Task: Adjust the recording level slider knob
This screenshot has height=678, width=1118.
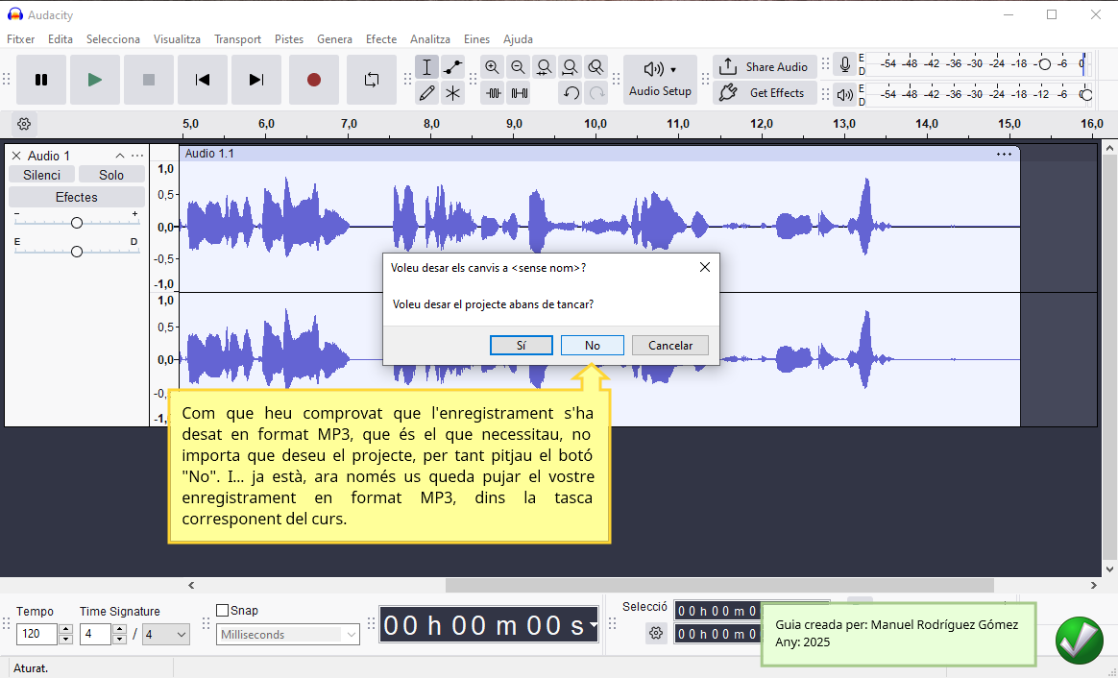Action: coord(1045,64)
